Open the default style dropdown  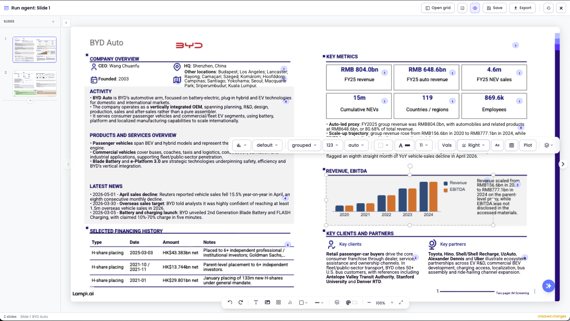pyautogui.click(x=267, y=145)
